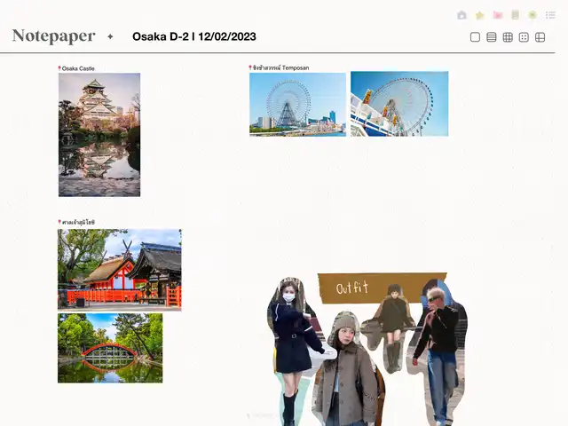The height and width of the screenshot is (426, 568).
Task: Click the home icon at top right
Action: (461, 15)
